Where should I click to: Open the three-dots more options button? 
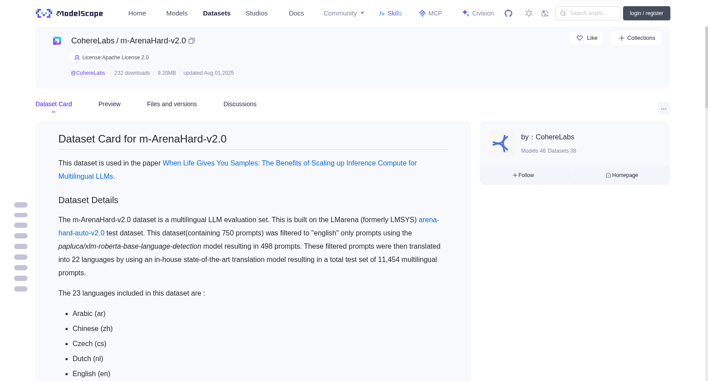pyautogui.click(x=663, y=108)
